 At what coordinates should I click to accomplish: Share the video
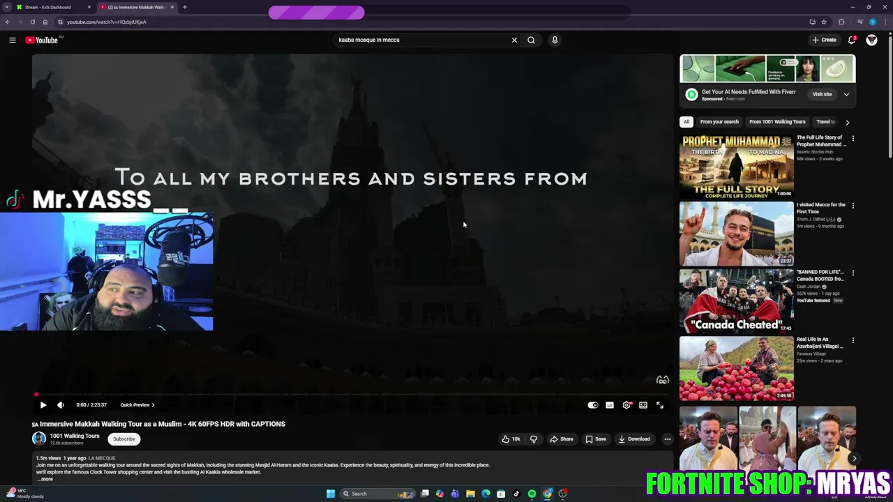[562, 439]
